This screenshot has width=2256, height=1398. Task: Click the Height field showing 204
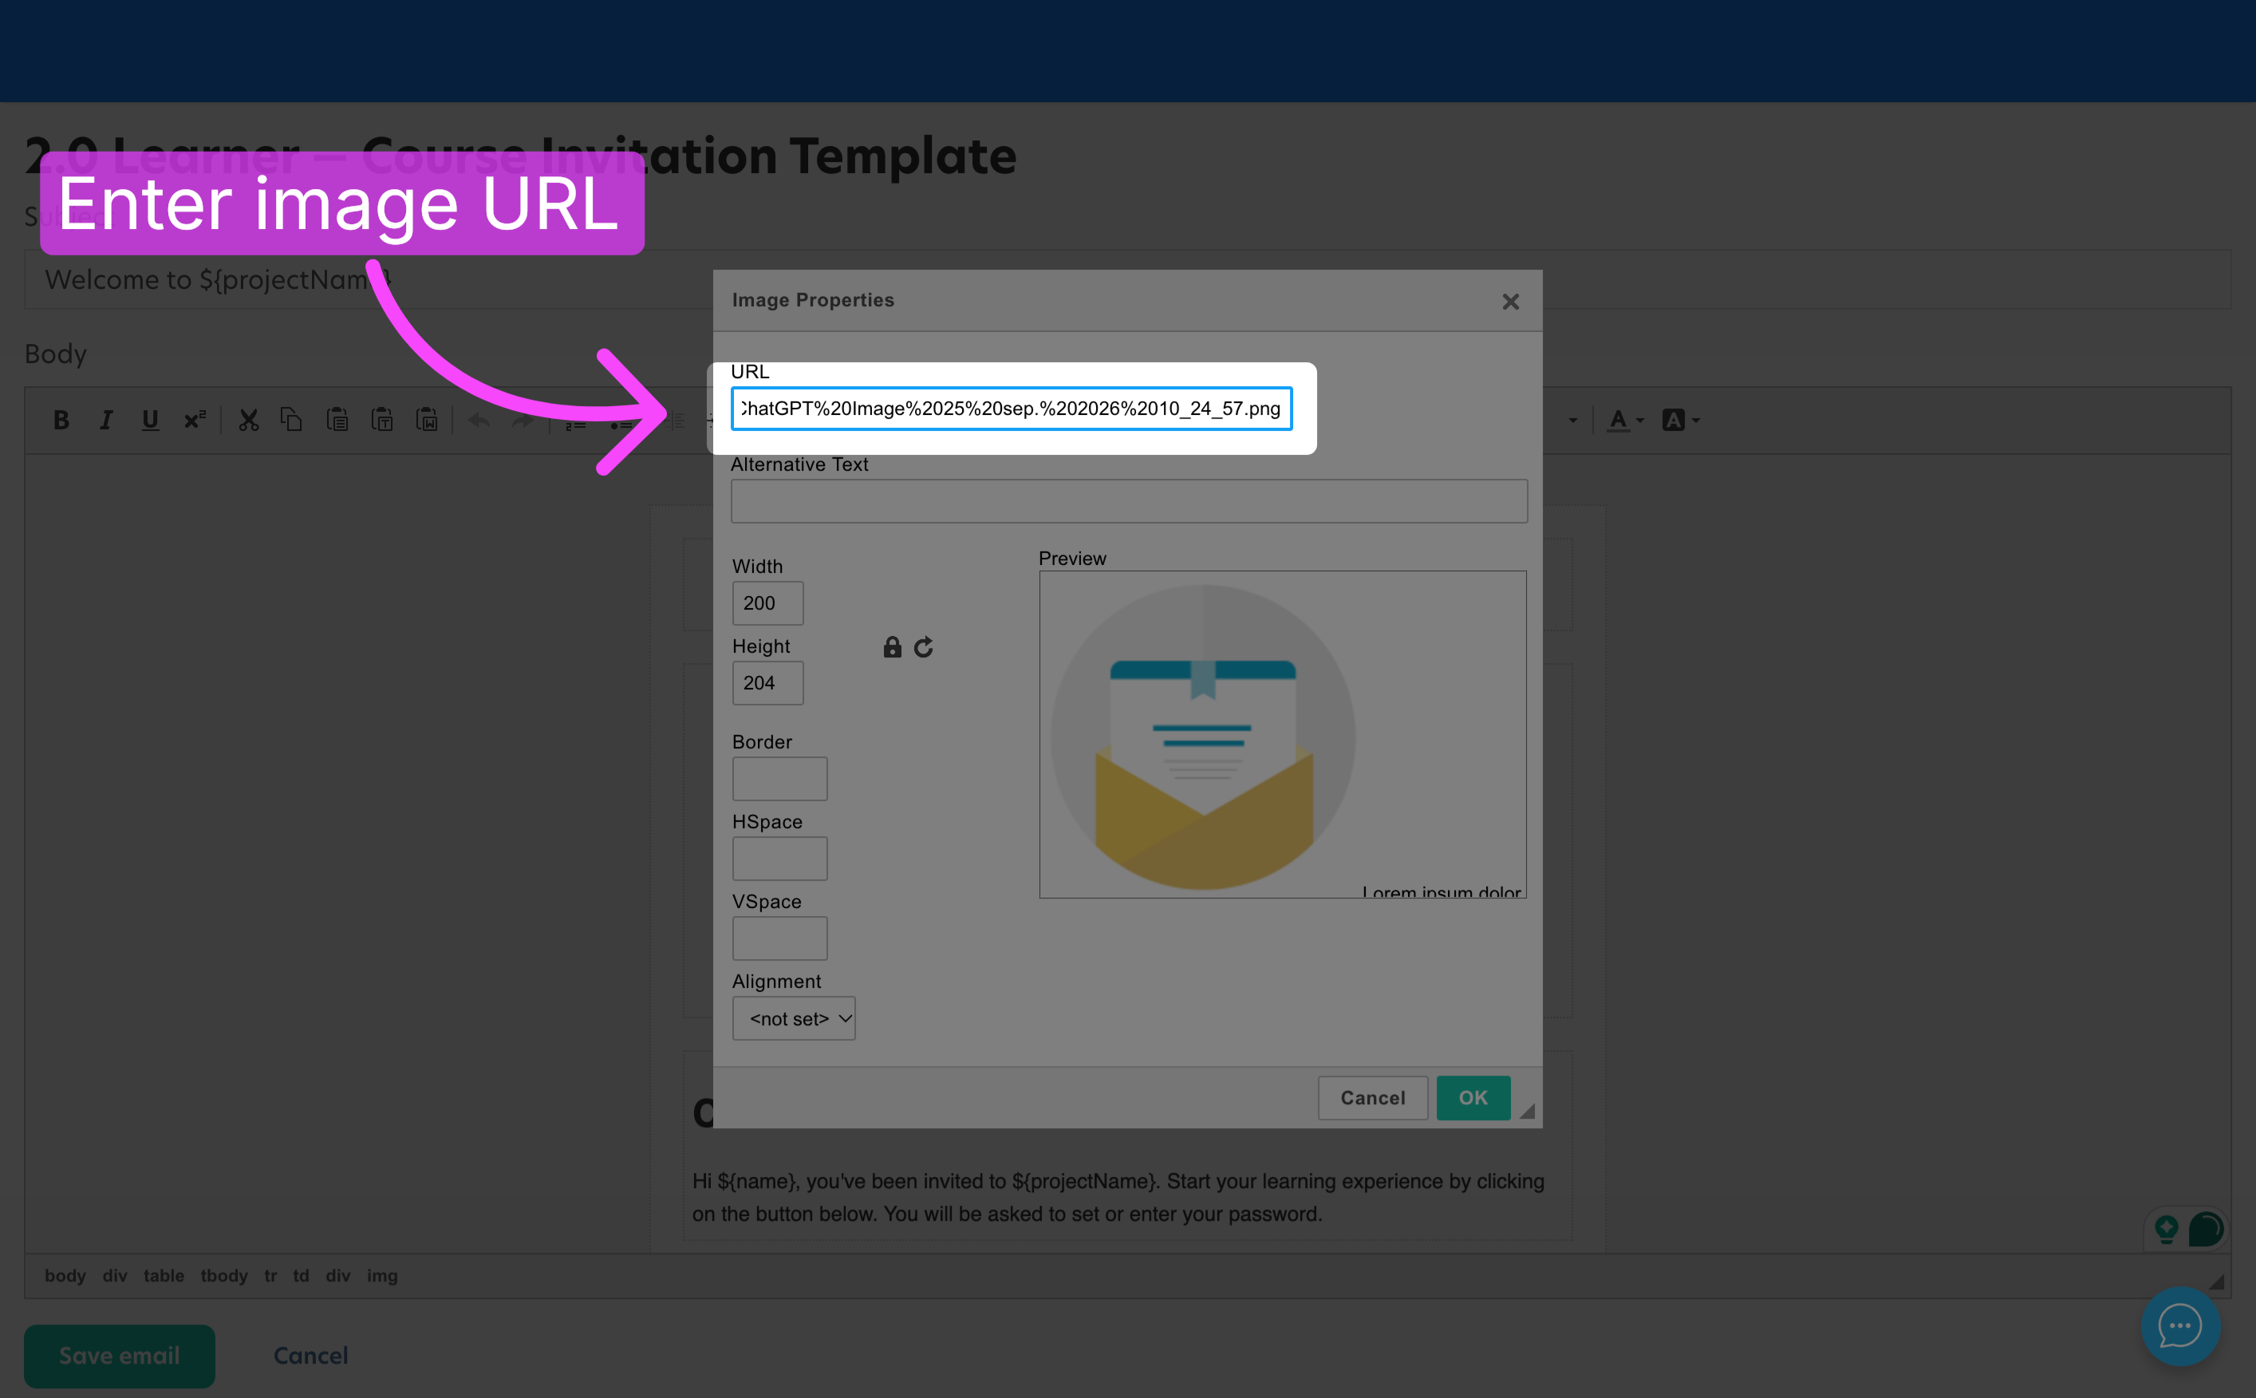767,682
